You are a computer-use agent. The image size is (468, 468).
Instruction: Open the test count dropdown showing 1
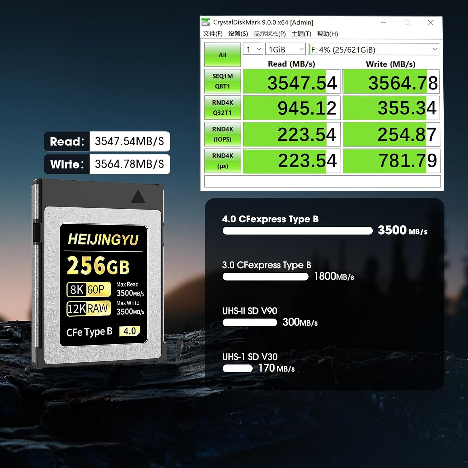(x=253, y=49)
